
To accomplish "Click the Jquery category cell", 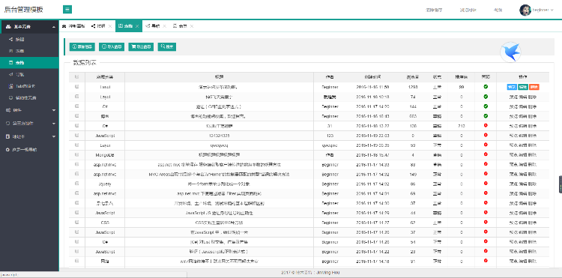I will pyautogui.click(x=105, y=184).
